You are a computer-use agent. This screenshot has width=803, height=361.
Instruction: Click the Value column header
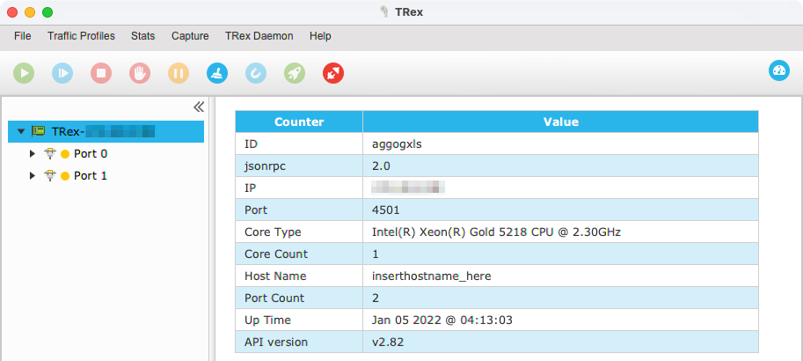[x=561, y=122]
